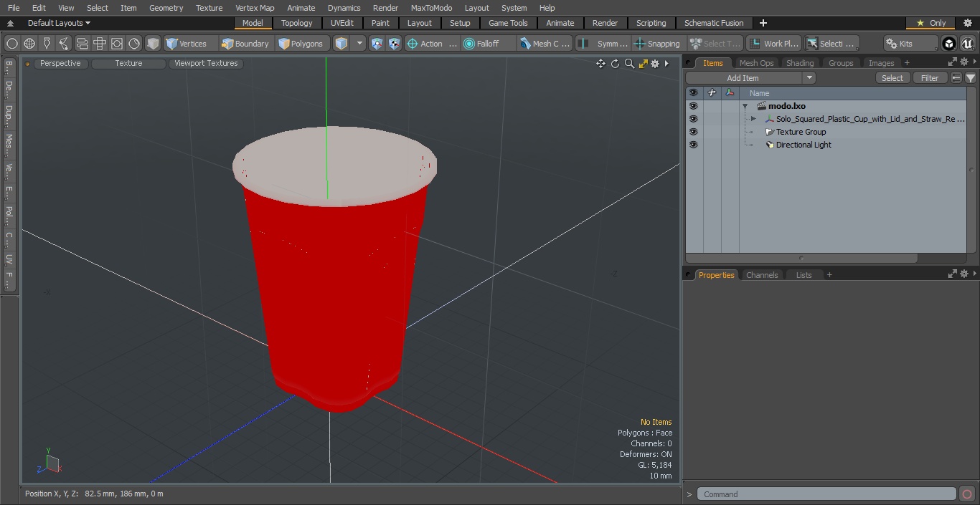Open the Texture shading style dropdown

[128, 63]
